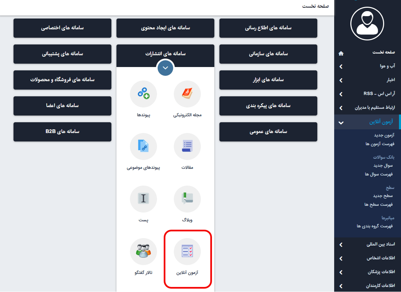The width and height of the screenshot is (401, 292).
Task: Open the تالار گفتگو forum icon
Action: click(143, 252)
